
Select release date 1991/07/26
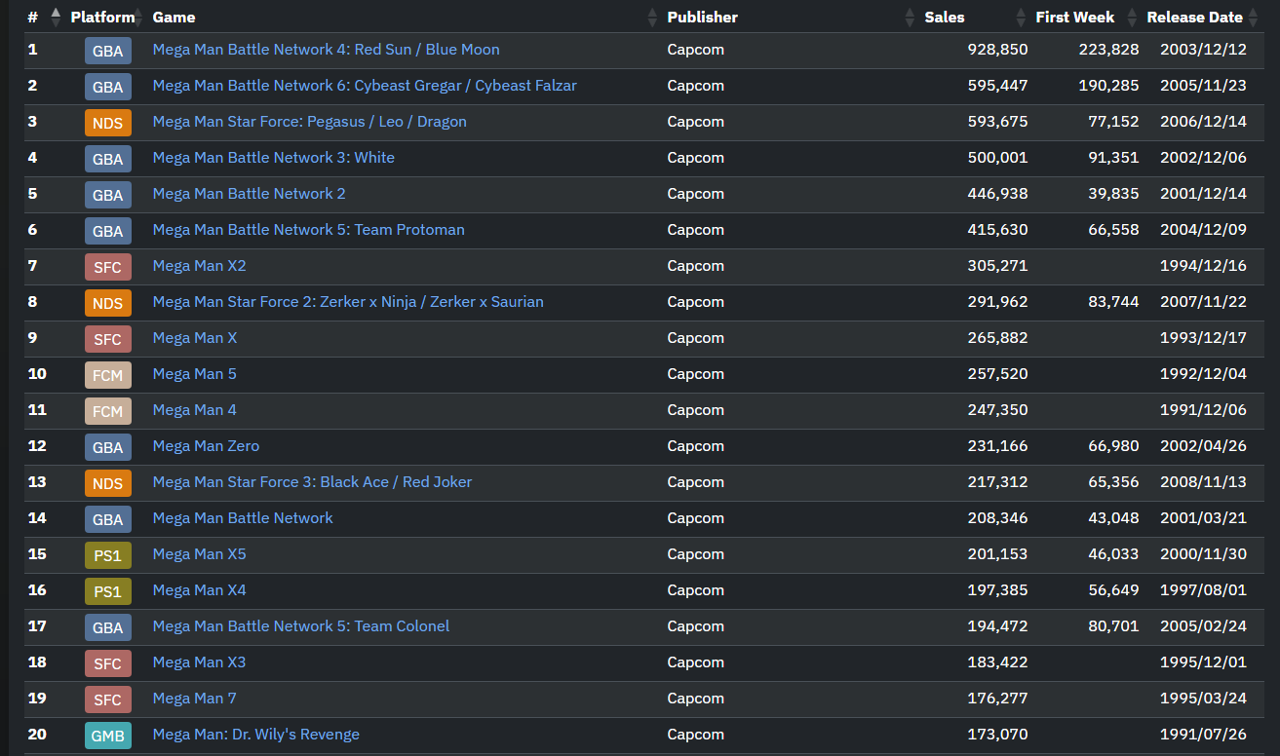tap(1203, 735)
